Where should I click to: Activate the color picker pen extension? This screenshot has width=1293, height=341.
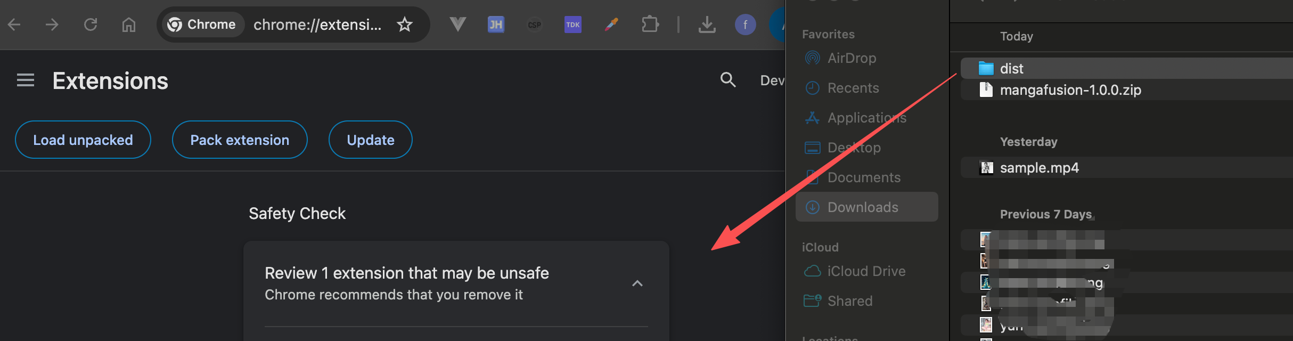pyautogui.click(x=611, y=25)
